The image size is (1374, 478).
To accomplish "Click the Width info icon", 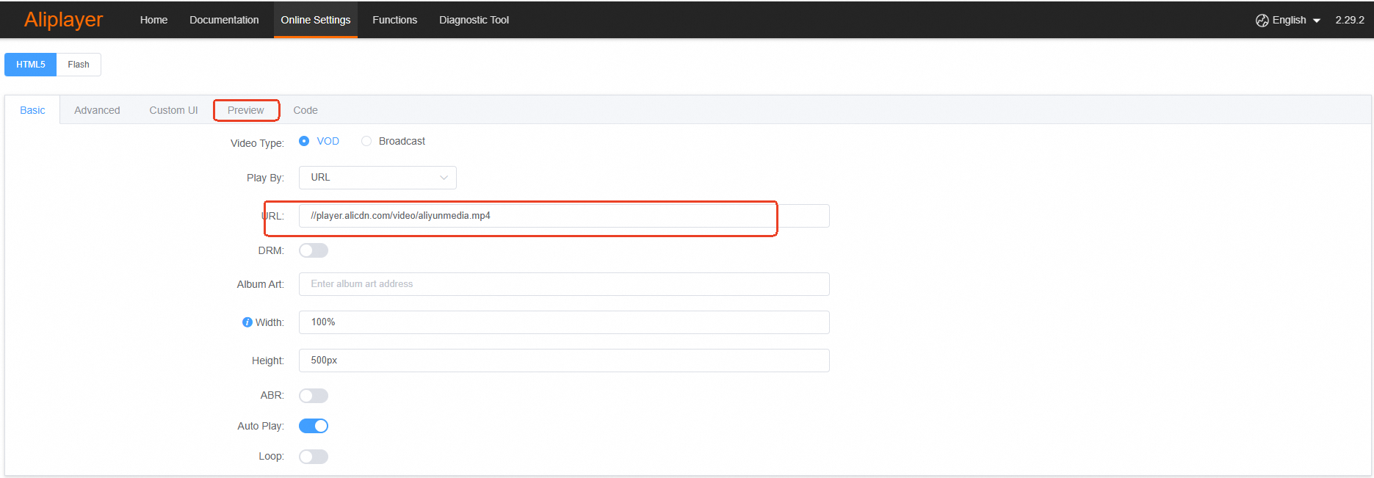I will [247, 322].
